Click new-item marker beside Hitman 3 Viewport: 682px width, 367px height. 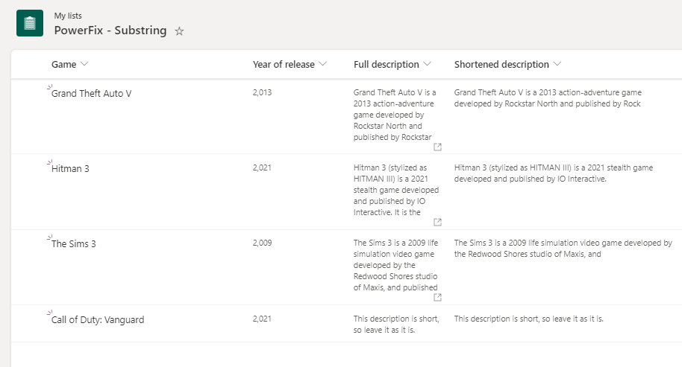(49, 162)
